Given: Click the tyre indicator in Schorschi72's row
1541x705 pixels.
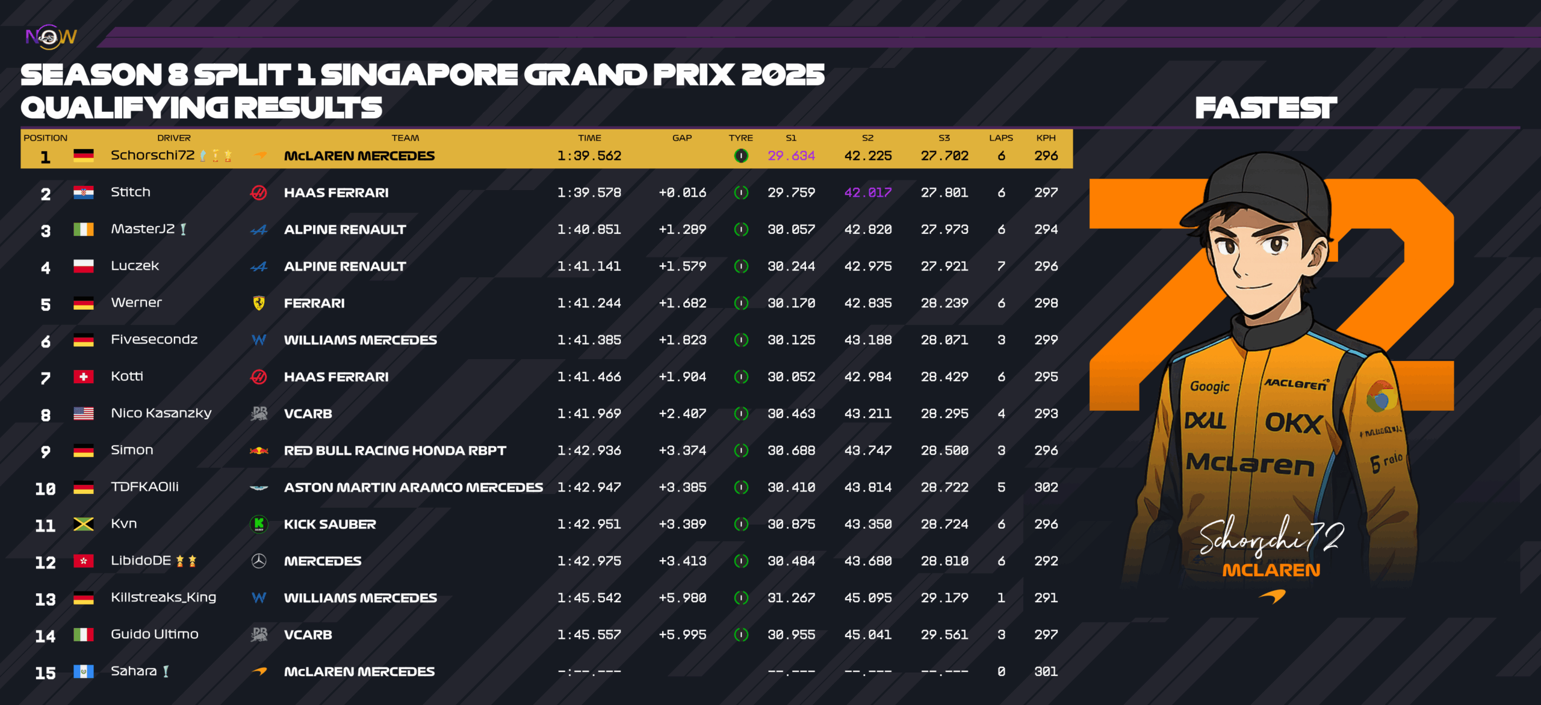Looking at the screenshot, I should (x=741, y=156).
